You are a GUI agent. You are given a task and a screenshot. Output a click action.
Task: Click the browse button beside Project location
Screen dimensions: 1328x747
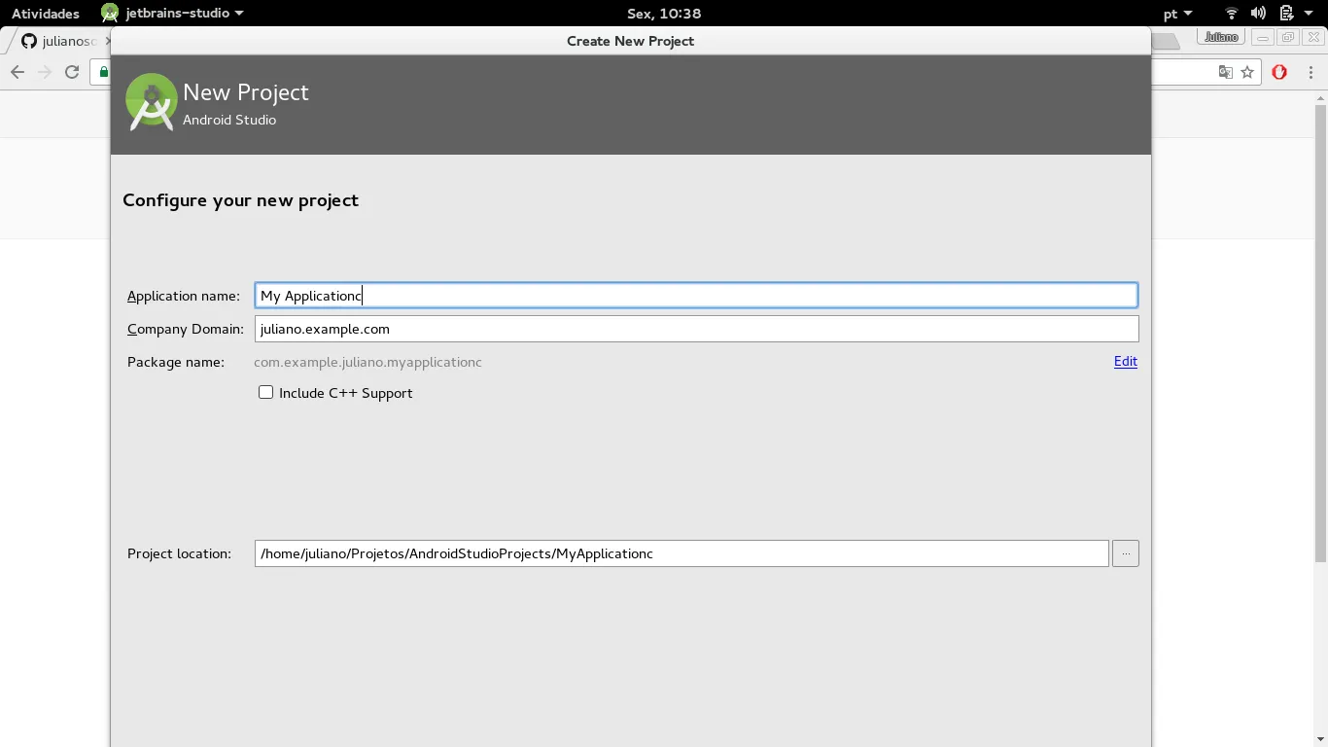1125,553
